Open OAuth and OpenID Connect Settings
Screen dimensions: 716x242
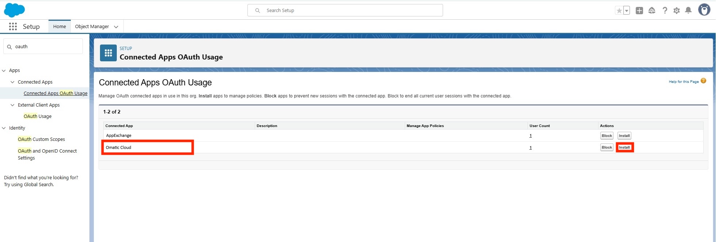pos(47,154)
